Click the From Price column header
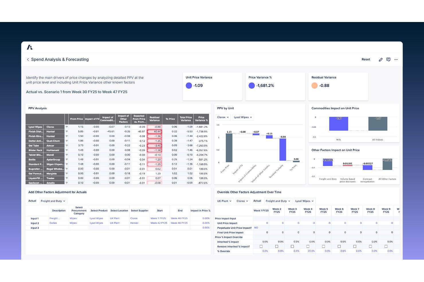424x282 pixels. [76, 119]
